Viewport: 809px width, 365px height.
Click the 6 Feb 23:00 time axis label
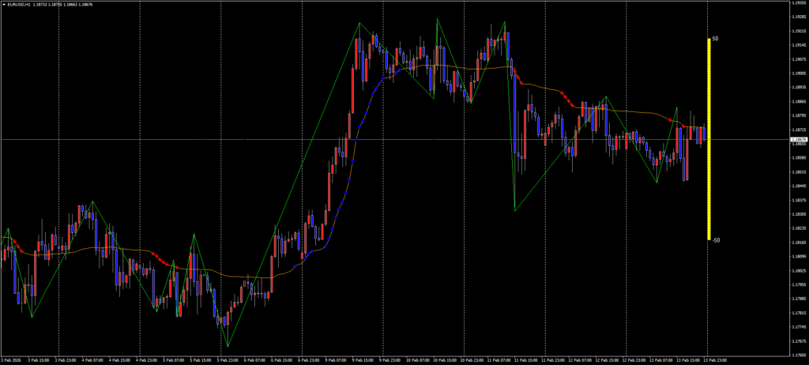[310, 359]
